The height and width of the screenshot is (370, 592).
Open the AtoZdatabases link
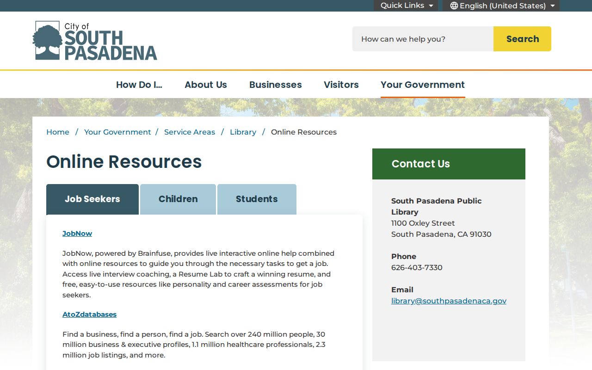pos(89,314)
